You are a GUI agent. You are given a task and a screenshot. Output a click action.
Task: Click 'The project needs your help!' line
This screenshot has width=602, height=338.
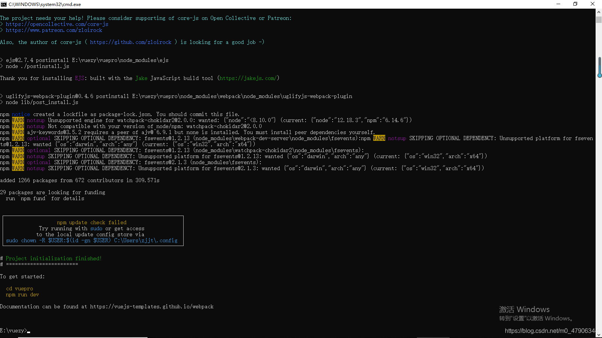146,18
